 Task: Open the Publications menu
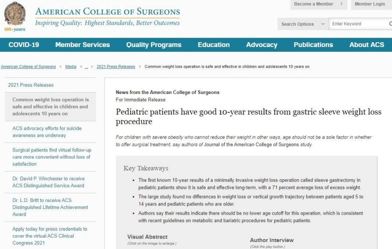[313, 45]
